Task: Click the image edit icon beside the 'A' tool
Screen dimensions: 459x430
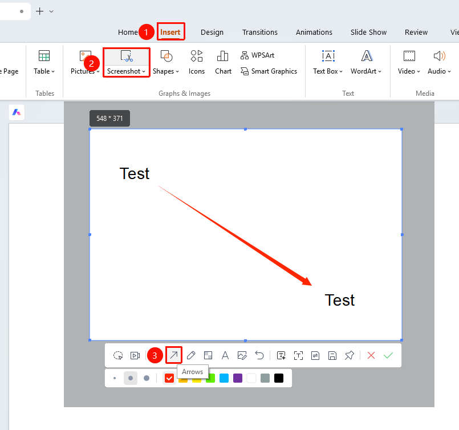Action: point(242,355)
